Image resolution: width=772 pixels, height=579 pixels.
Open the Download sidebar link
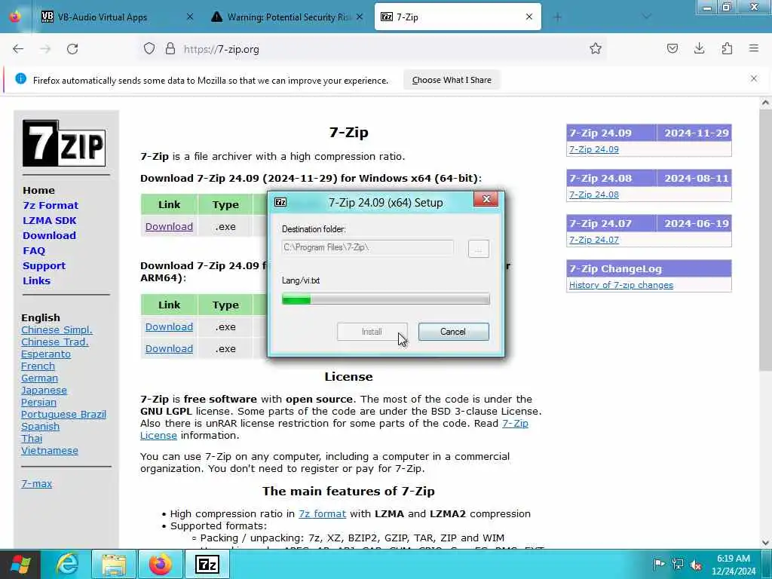tap(49, 235)
